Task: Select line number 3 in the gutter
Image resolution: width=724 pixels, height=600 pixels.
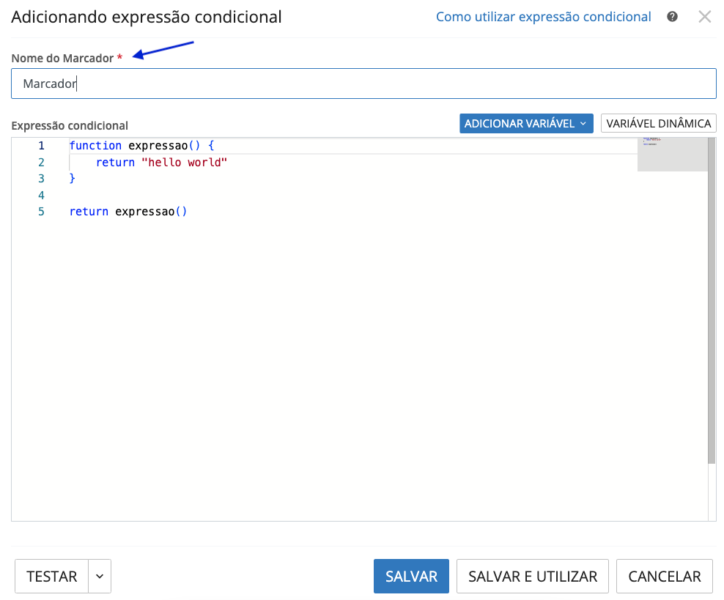Action: [42, 179]
